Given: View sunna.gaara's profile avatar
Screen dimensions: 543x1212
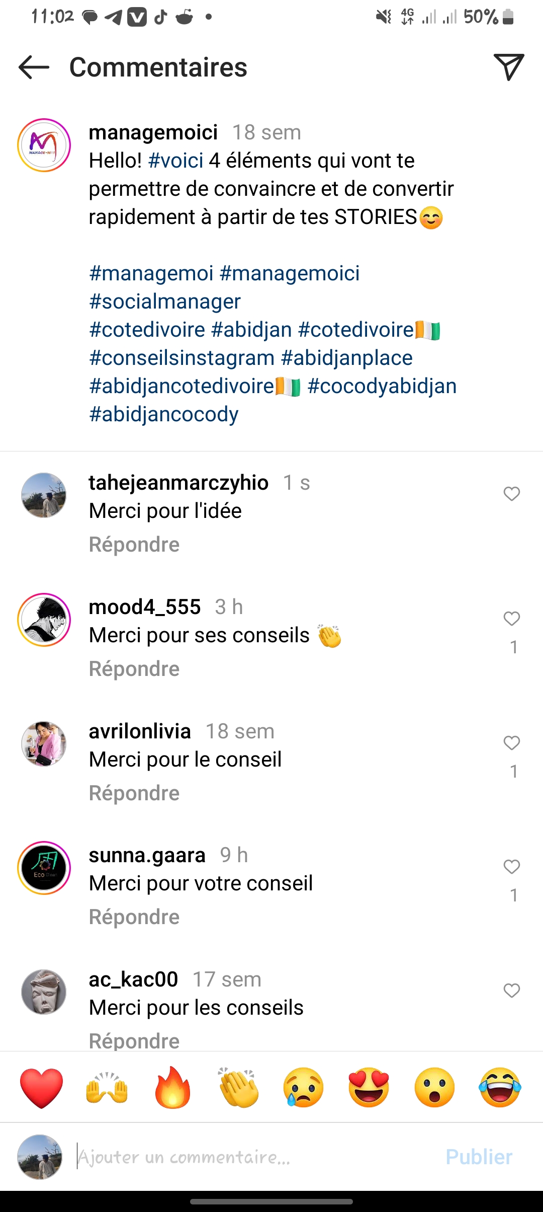Looking at the screenshot, I should pos(44,868).
